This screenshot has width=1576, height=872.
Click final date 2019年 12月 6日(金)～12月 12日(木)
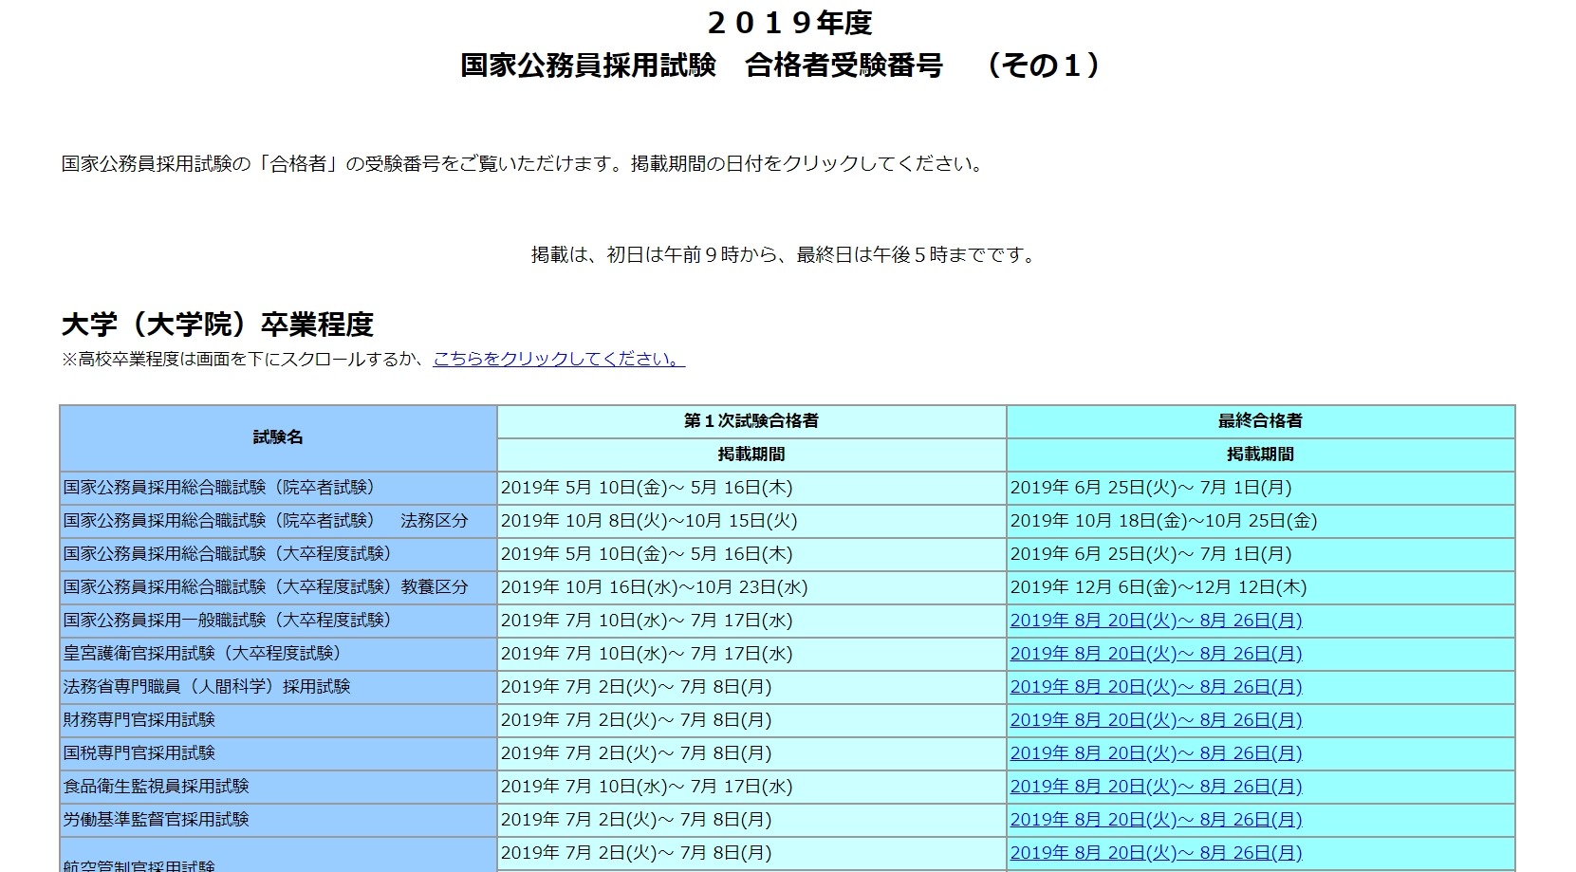pos(1159,587)
